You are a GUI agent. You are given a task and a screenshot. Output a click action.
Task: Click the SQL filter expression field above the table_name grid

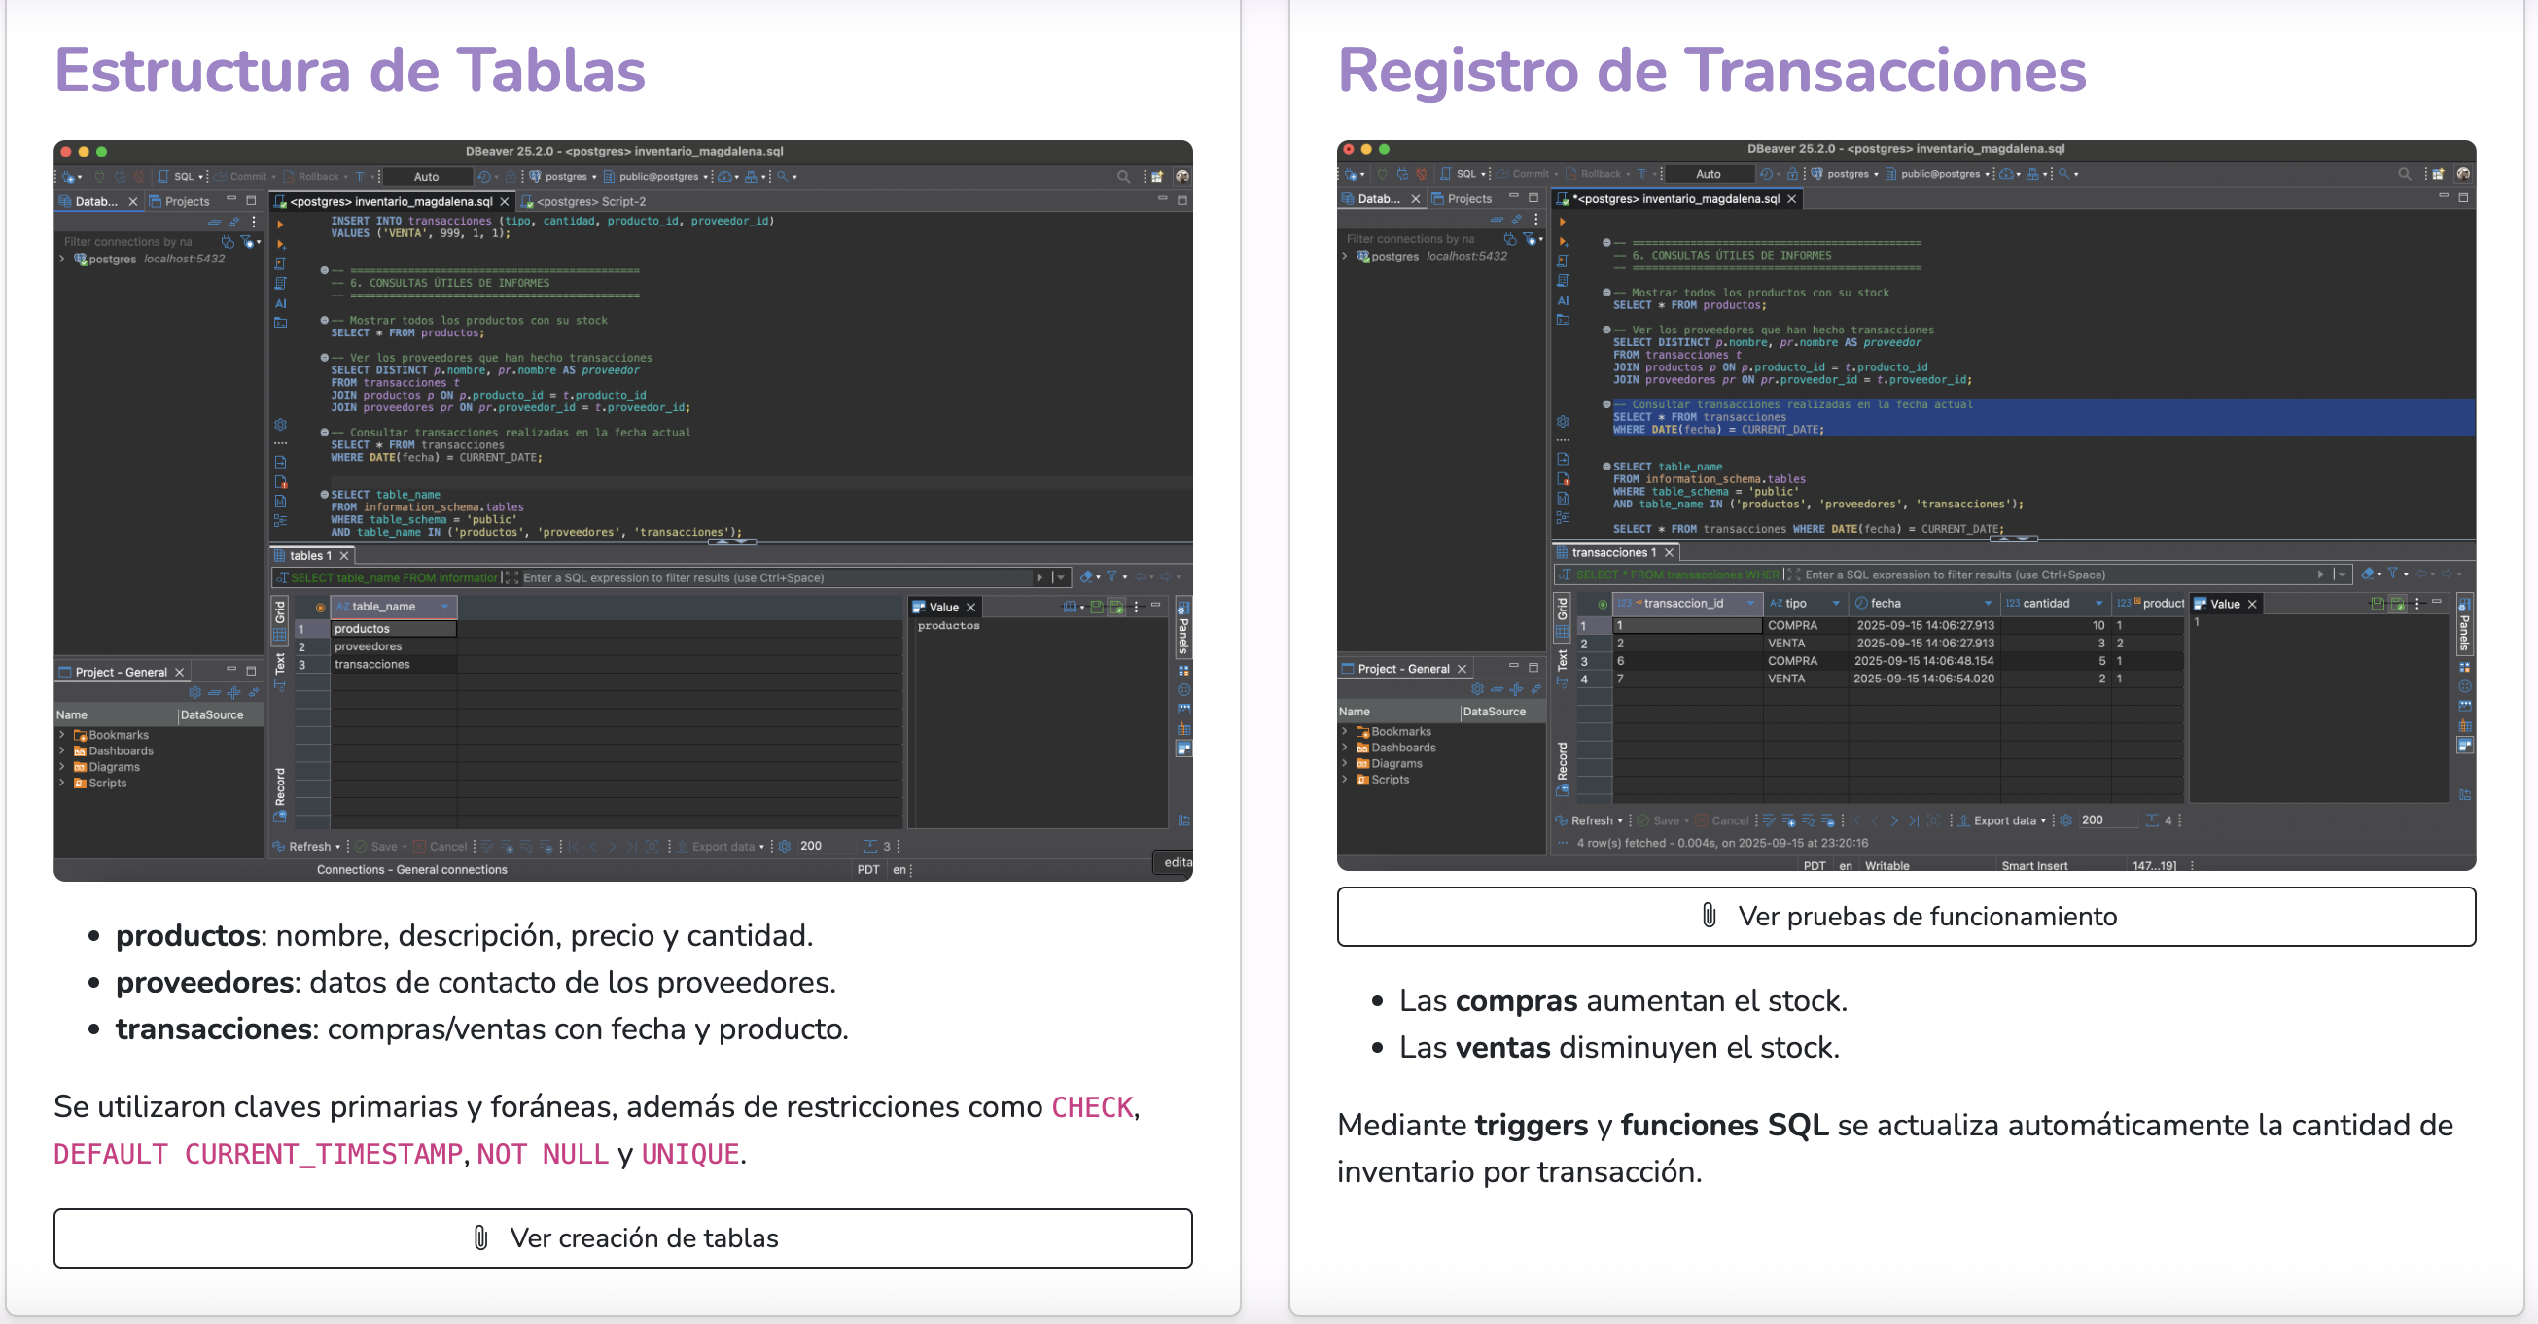(768, 578)
